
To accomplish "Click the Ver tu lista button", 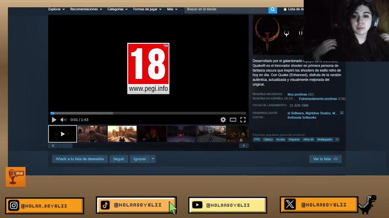I will [x=325, y=159].
